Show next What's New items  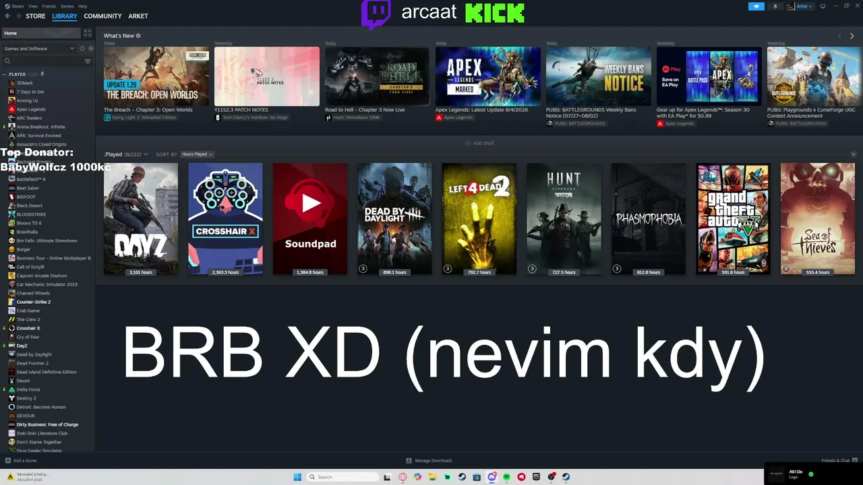click(852, 36)
